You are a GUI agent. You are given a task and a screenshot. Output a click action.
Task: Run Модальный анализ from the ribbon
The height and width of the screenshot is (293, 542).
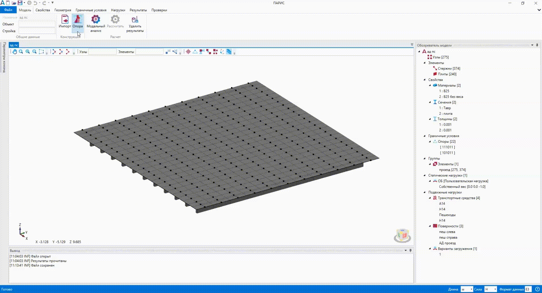click(x=96, y=24)
